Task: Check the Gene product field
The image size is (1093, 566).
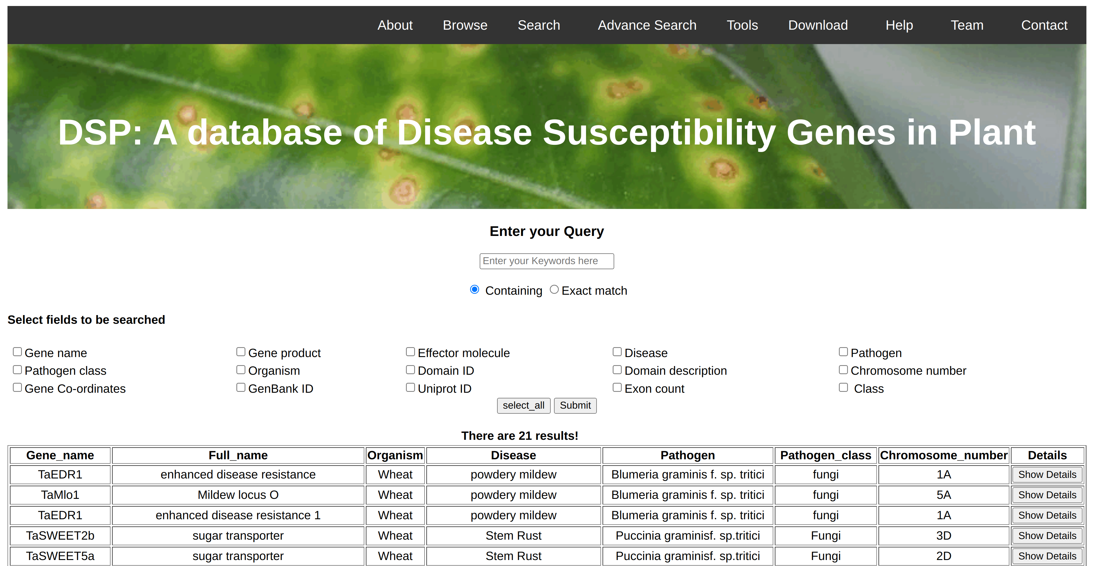Action: [241, 352]
